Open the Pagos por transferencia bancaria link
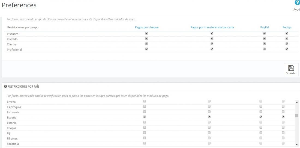Image resolution: width=300 pixels, height=148 pixels. [x=212, y=27]
